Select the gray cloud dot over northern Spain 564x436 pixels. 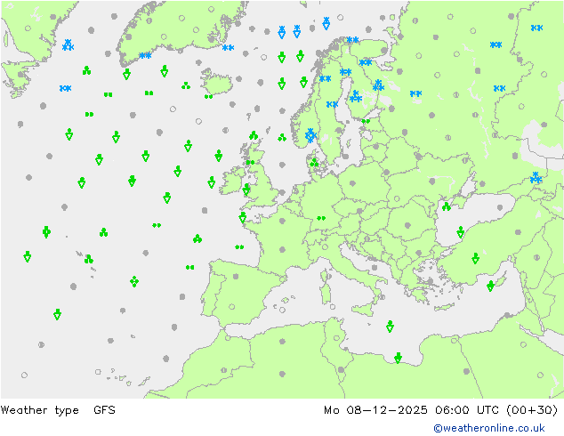tap(236, 276)
